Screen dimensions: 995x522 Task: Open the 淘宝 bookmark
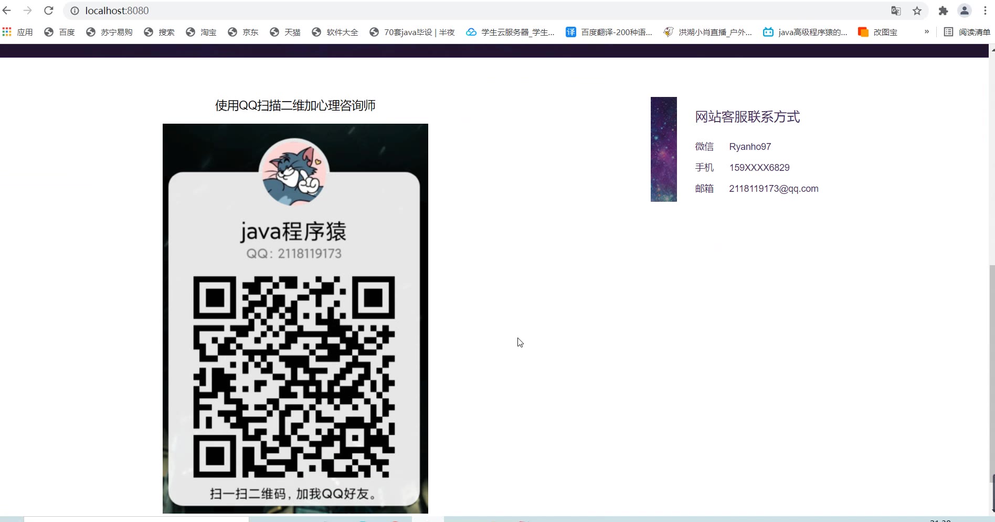pyautogui.click(x=201, y=32)
